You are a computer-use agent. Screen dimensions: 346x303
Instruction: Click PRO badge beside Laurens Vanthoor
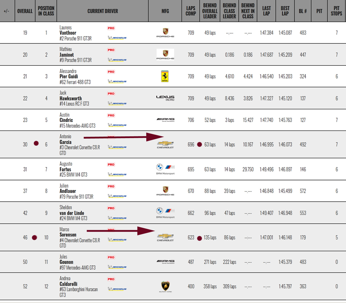pyautogui.click(x=111, y=28)
